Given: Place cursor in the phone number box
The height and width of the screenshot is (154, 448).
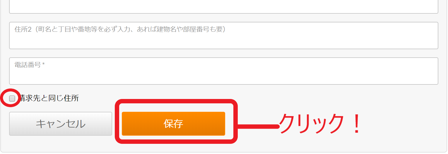Looking at the screenshot, I should (224, 71).
